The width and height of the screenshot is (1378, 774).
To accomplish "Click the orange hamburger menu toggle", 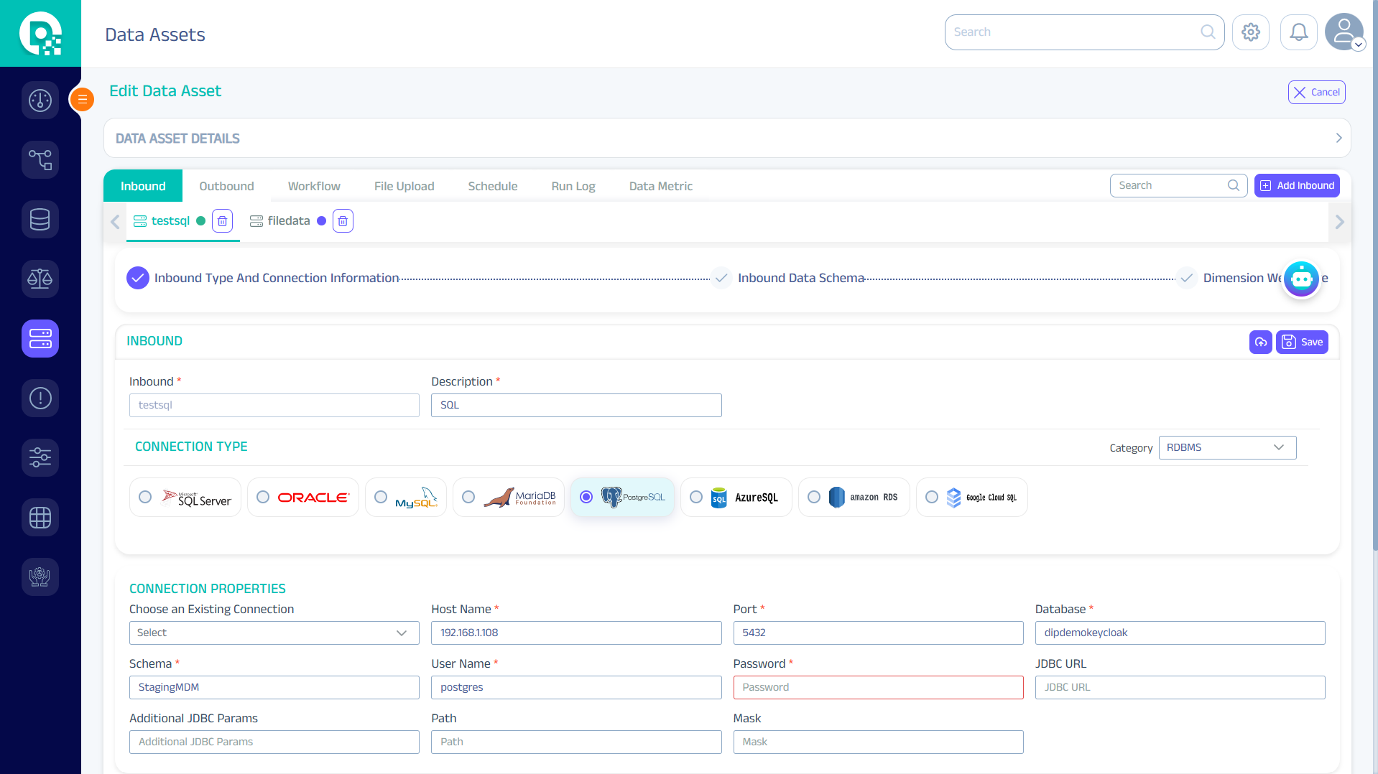I will click(82, 99).
